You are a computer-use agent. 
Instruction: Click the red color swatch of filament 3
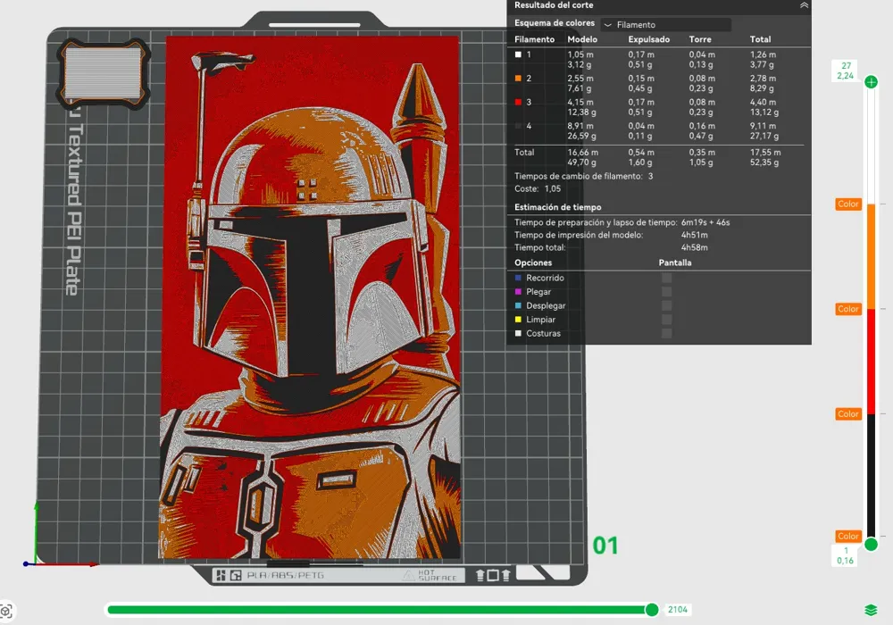[518, 103]
